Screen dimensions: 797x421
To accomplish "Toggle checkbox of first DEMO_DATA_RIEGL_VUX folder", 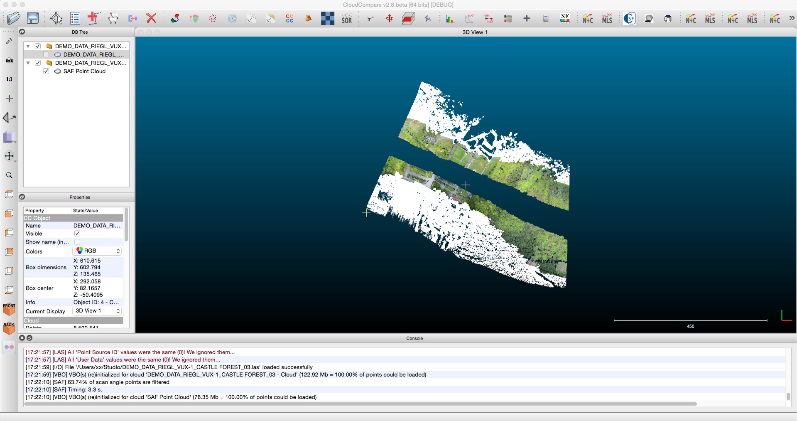I will point(38,46).
